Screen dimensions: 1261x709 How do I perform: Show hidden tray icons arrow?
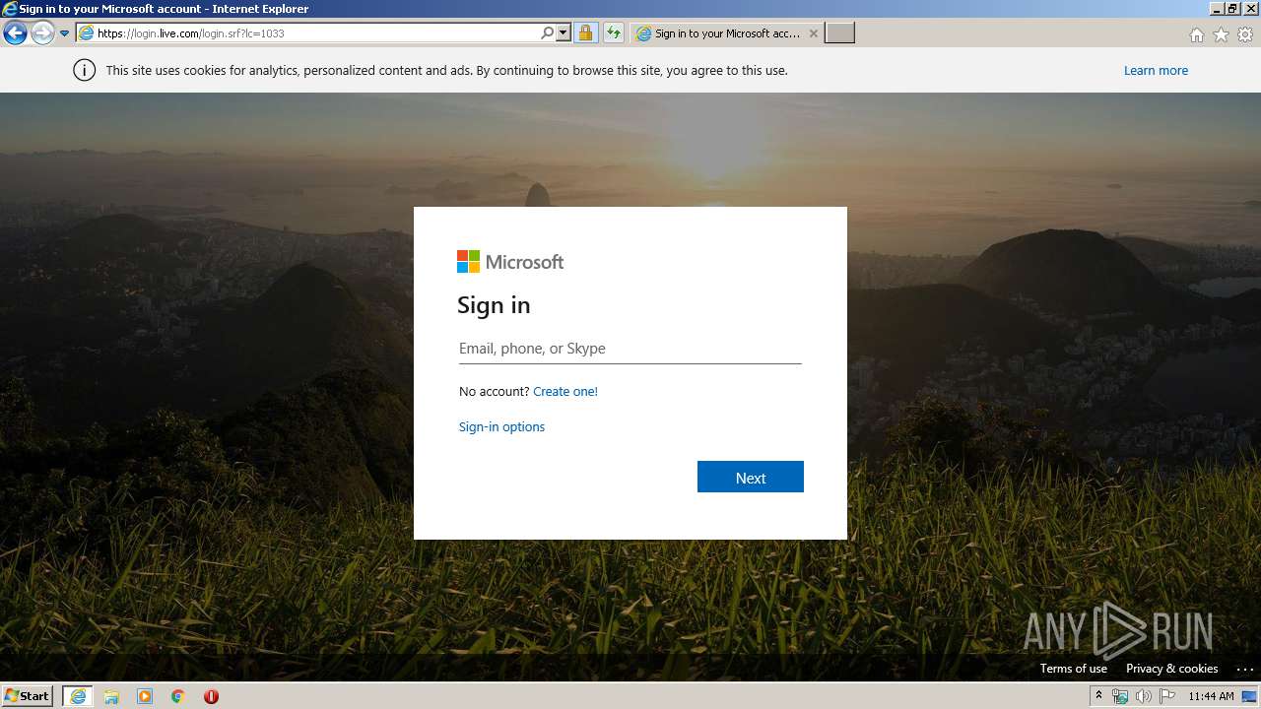pos(1098,696)
